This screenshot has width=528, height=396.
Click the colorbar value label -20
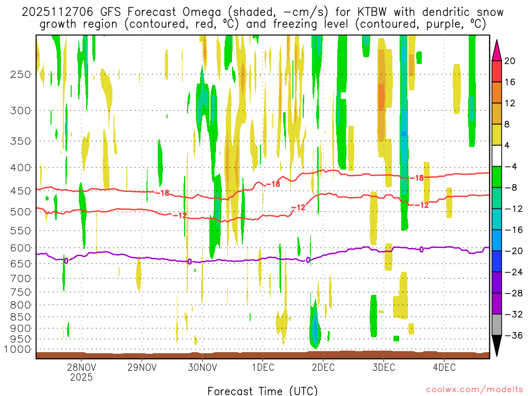[514, 251]
